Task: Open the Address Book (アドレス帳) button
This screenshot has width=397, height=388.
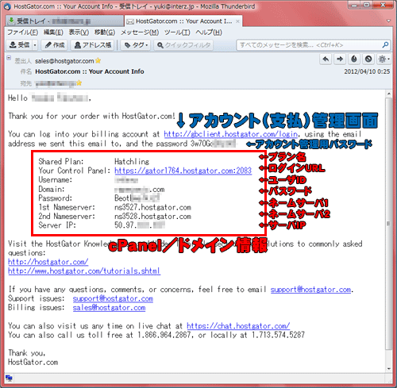Action: (92, 45)
